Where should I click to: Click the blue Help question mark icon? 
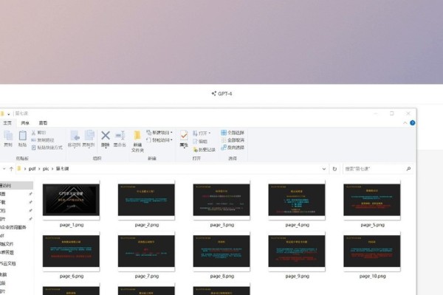click(x=413, y=123)
